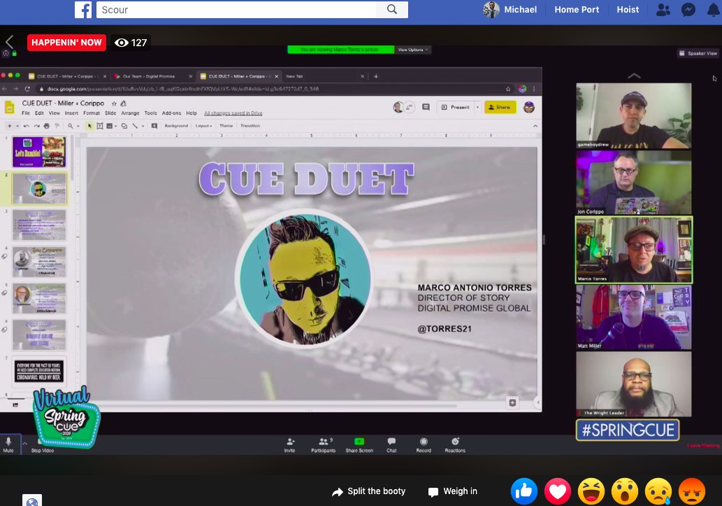Click Split the booty share link
722x506 pixels.
369,491
